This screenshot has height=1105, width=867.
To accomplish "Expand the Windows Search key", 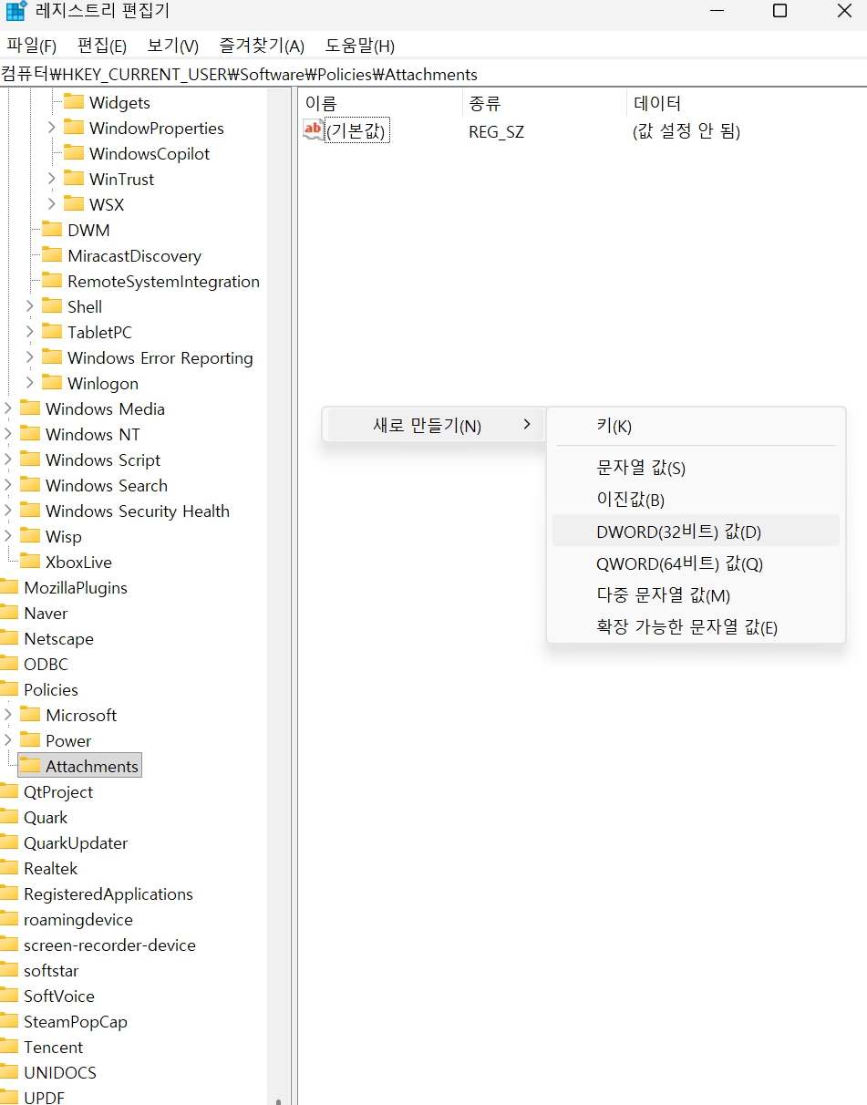I will [x=7, y=485].
